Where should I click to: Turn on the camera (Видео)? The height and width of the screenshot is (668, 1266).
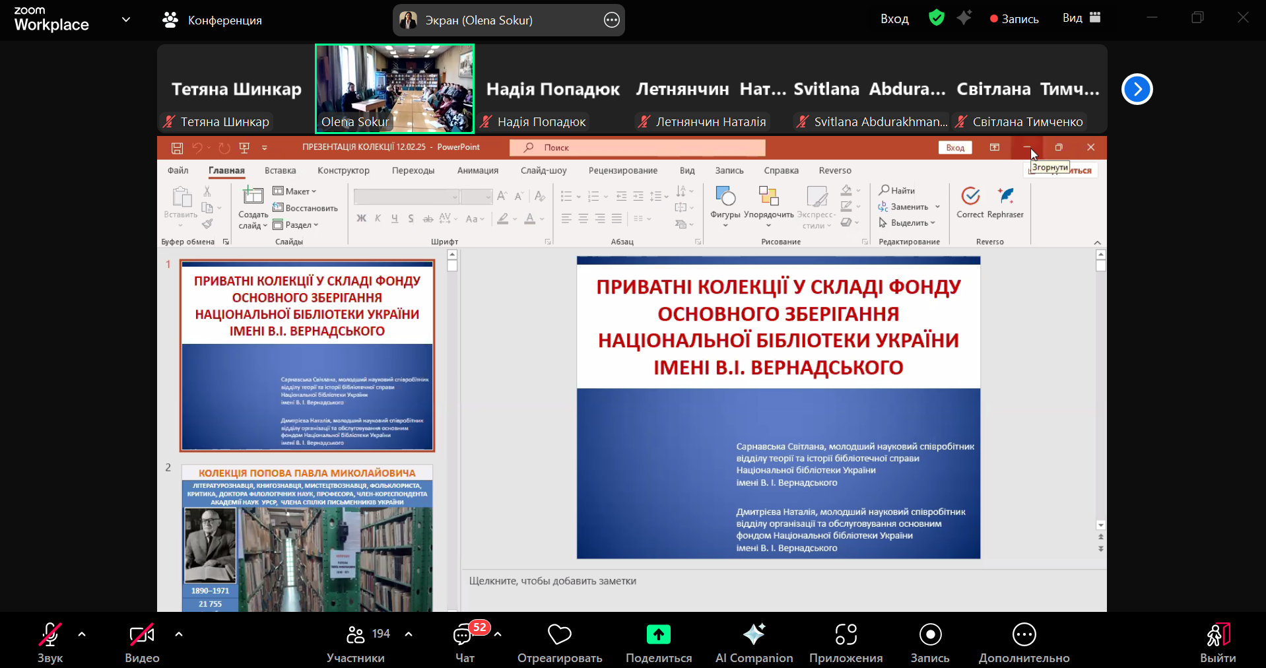click(x=142, y=634)
